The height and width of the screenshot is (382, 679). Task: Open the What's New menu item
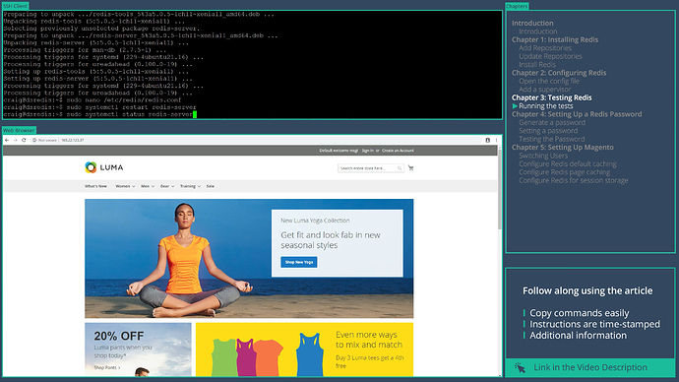point(95,186)
